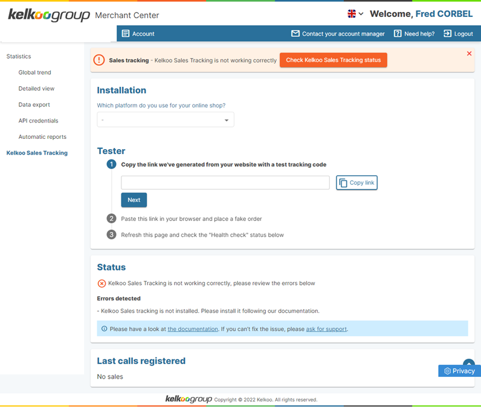Click "Refresh this page and check" step text
The image size is (481, 407).
(202, 235)
